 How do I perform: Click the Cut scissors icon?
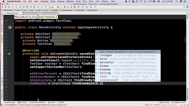coord(20,7)
